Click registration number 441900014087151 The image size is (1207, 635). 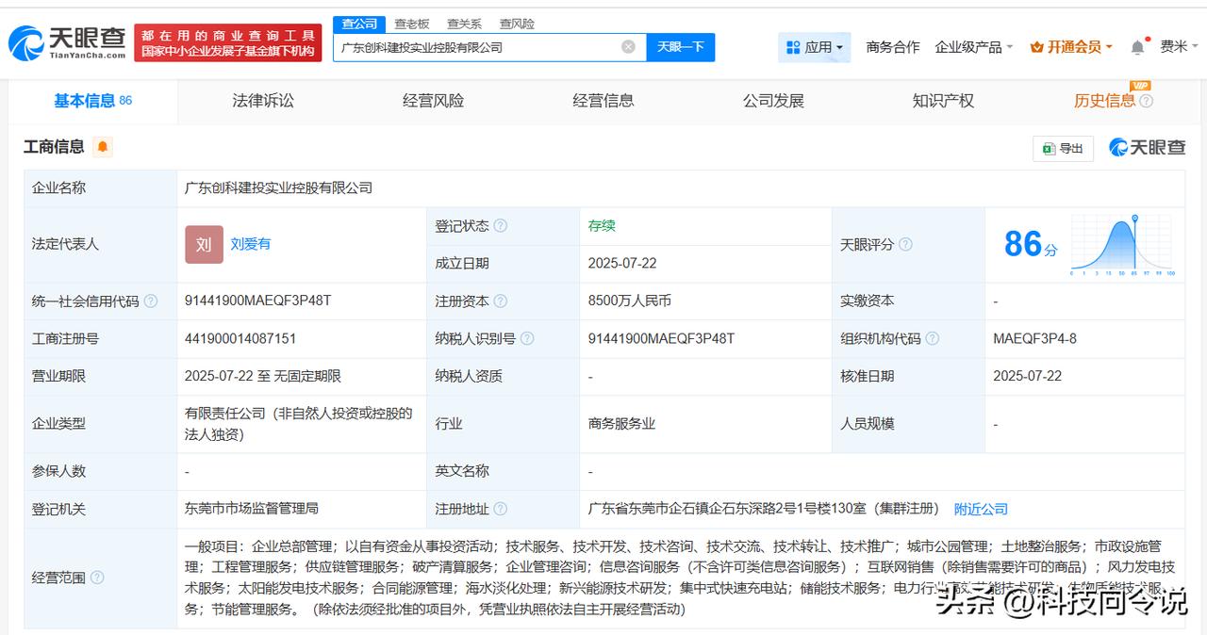pyautogui.click(x=240, y=338)
